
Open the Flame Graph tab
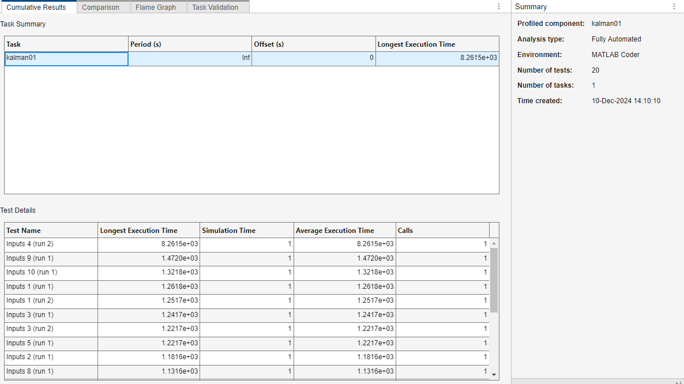pyautogui.click(x=156, y=7)
